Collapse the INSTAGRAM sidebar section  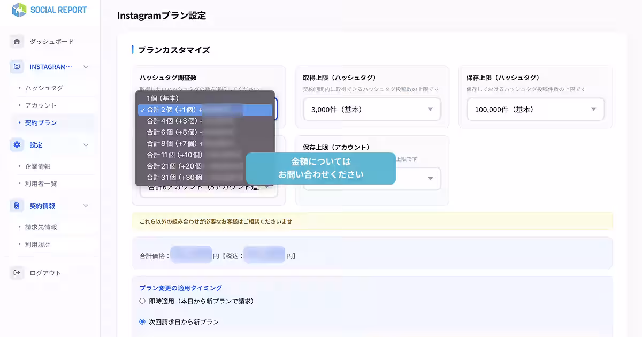coord(85,66)
